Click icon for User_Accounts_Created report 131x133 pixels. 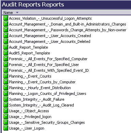coord(5,36)
